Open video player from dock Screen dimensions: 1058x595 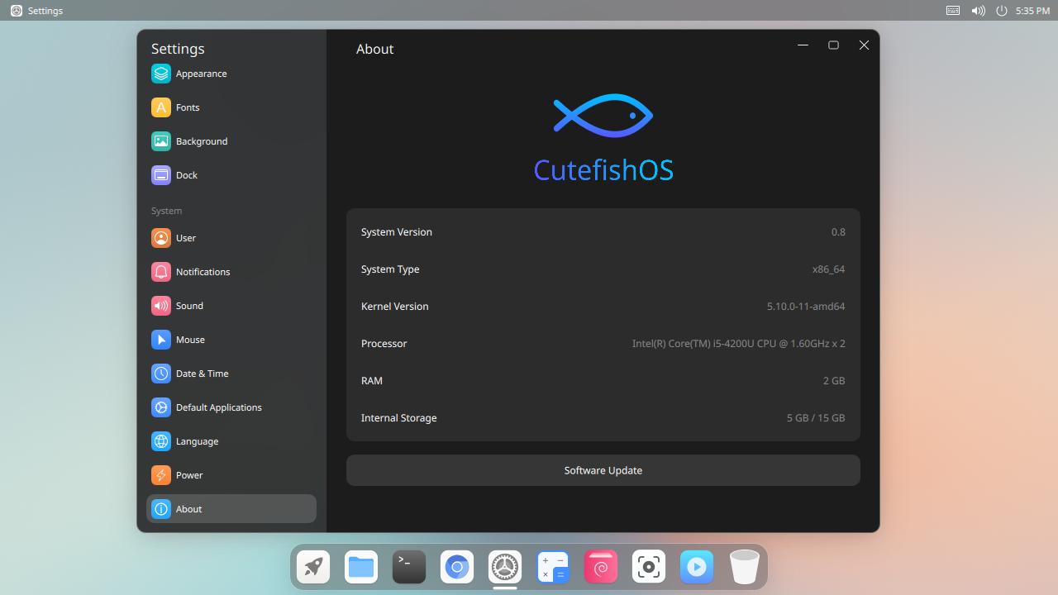[x=697, y=567]
